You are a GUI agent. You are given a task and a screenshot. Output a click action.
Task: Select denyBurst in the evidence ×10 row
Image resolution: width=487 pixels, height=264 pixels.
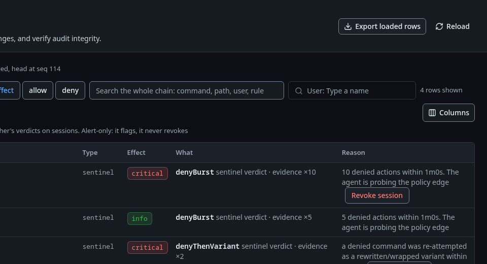click(x=195, y=172)
